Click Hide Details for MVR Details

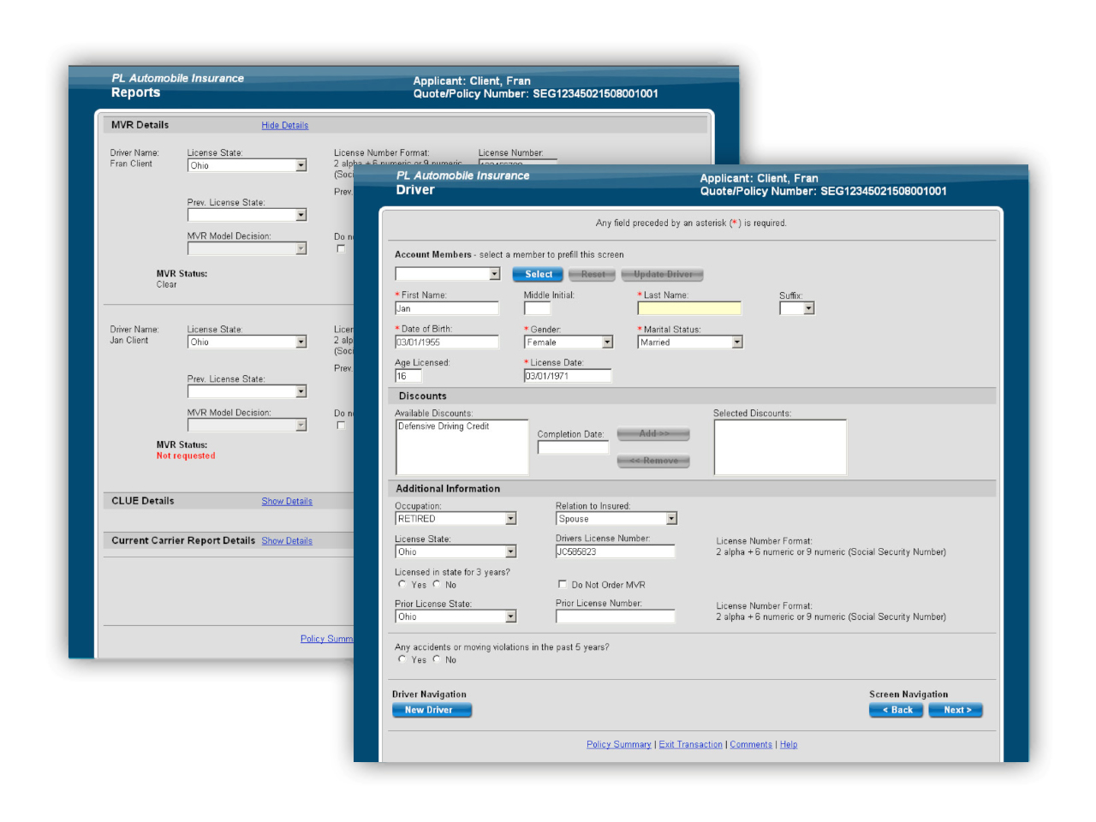click(285, 126)
